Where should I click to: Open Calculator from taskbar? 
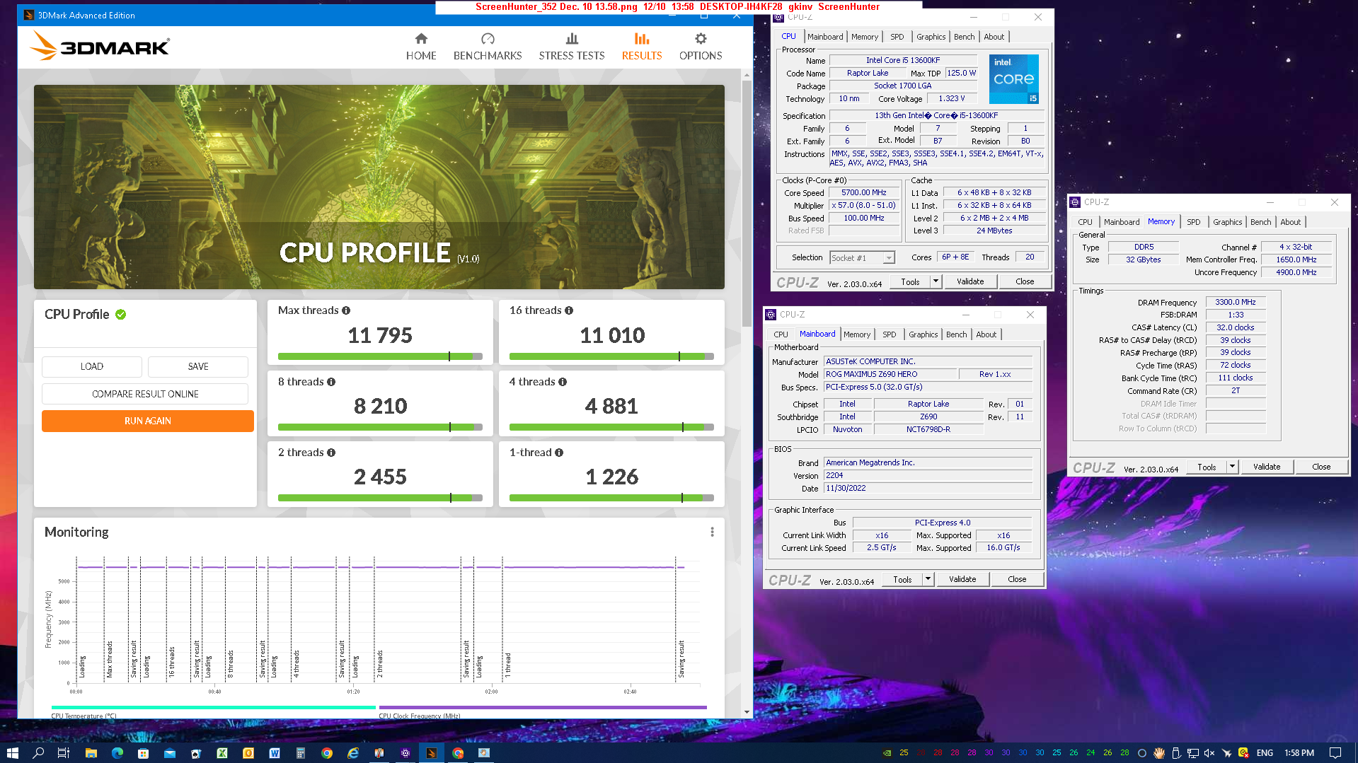[301, 752]
